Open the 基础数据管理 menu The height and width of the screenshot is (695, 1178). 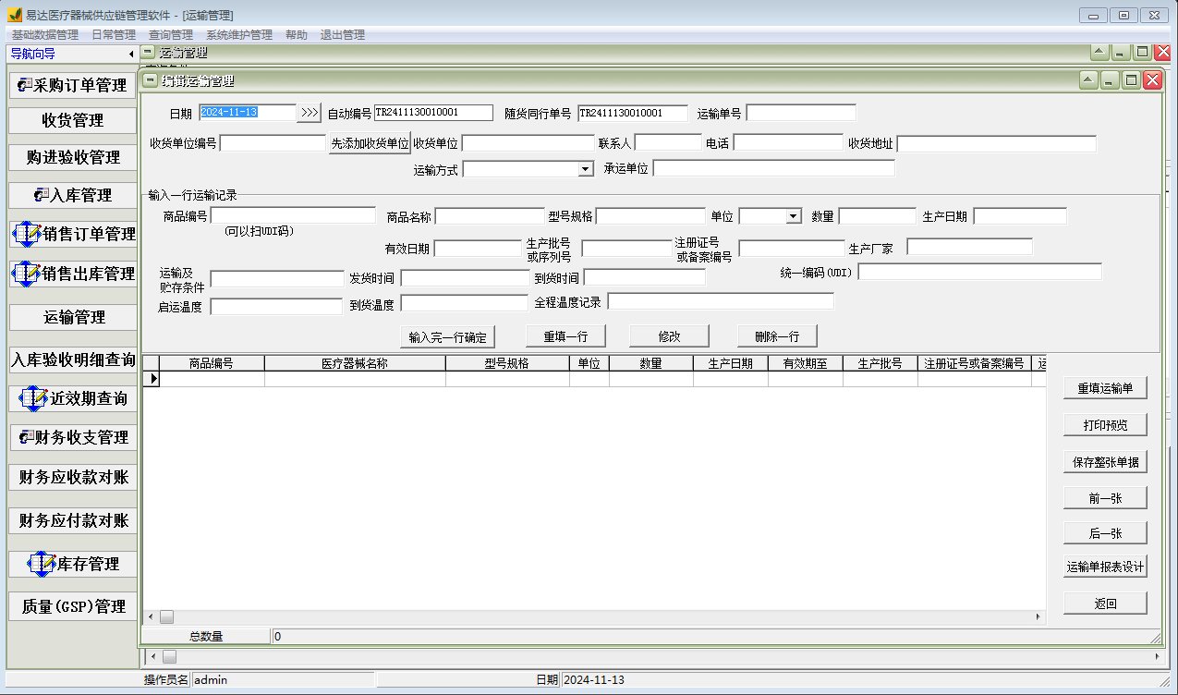(x=45, y=35)
